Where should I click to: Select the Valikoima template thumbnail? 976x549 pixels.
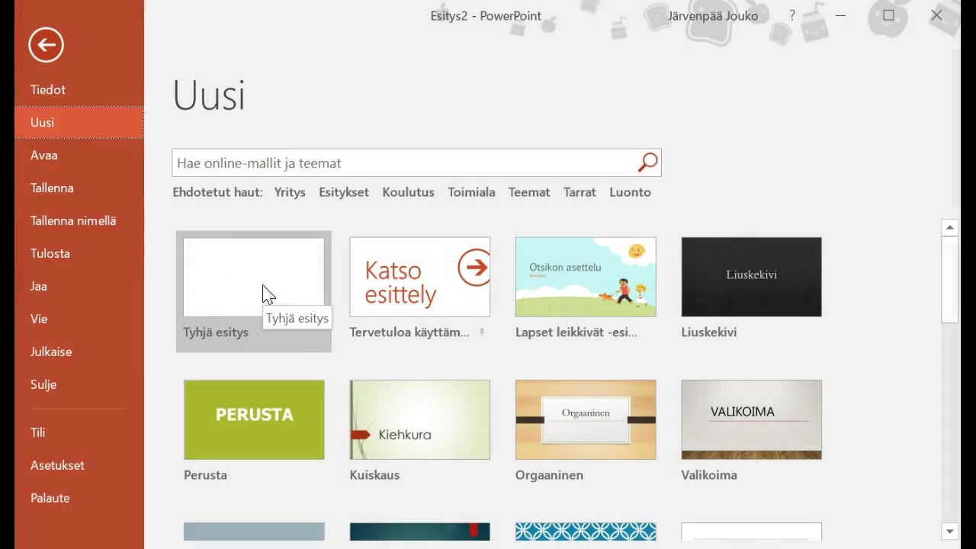click(752, 419)
